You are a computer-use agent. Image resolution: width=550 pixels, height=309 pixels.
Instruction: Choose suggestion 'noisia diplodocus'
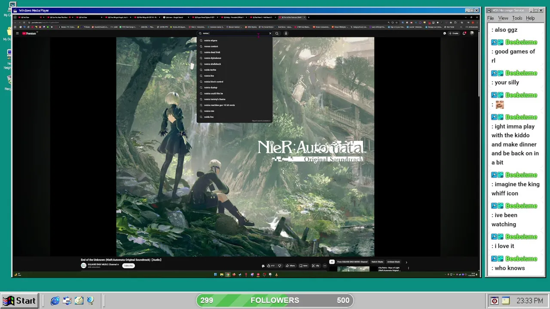234,58
